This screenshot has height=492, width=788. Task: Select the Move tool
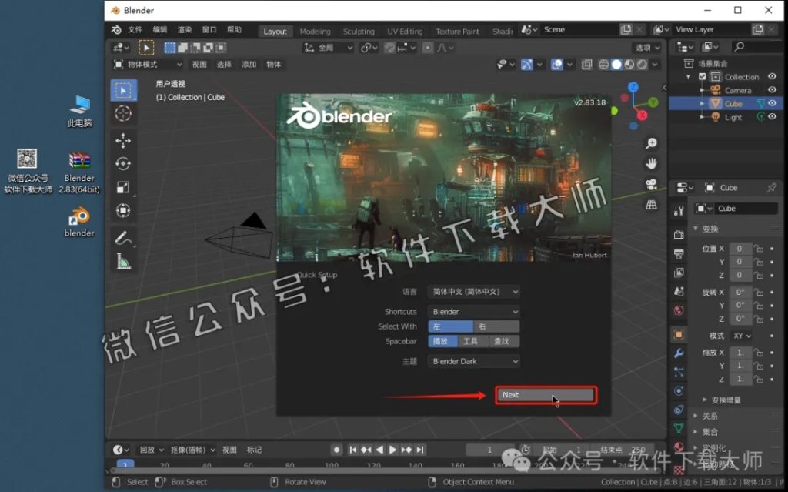(x=124, y=141)
